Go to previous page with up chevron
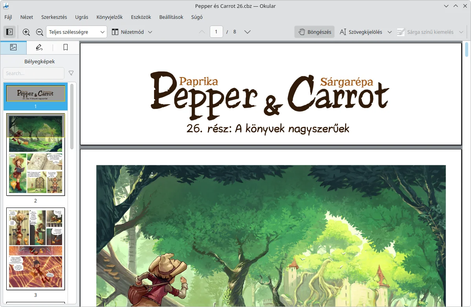 202,32
